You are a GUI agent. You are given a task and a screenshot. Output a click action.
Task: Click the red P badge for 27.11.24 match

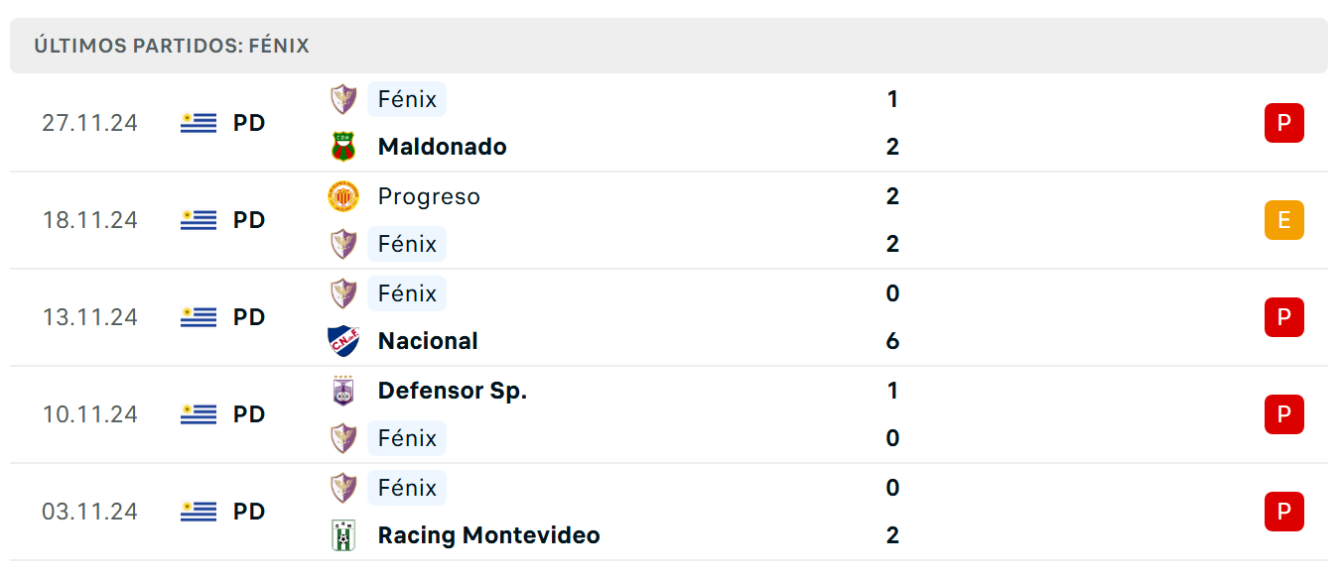[x=1284, y=123]
